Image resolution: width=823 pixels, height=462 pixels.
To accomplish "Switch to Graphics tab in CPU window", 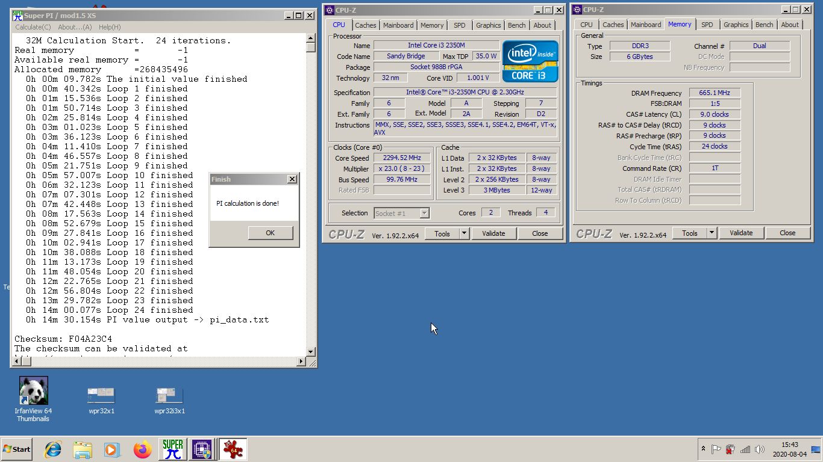I will pyautogui.click(x=488, y=25).
